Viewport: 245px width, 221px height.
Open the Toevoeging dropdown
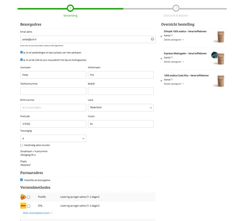click(x=53, y=139)
